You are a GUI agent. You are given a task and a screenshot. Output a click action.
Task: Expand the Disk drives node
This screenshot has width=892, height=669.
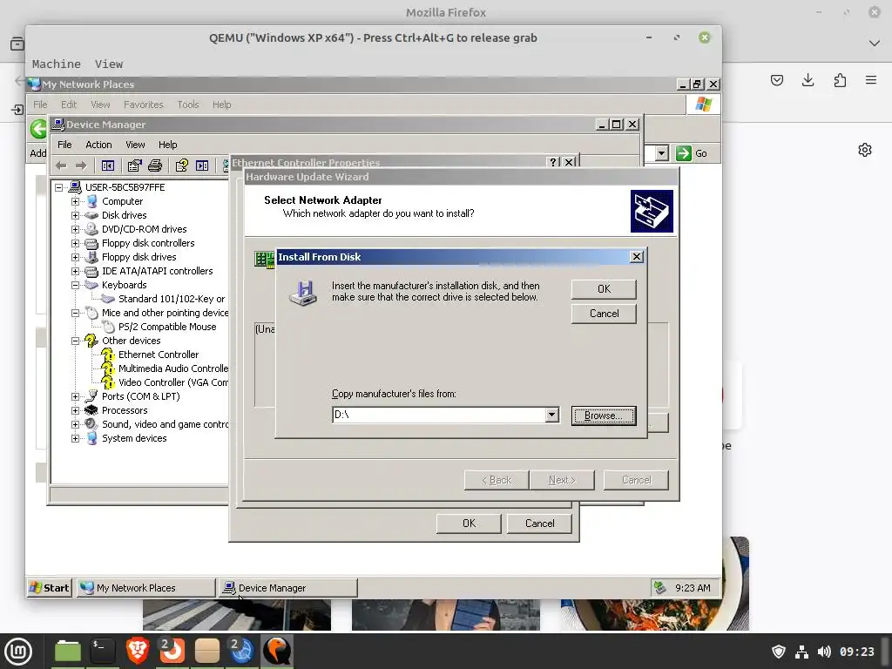pos(75,215)
